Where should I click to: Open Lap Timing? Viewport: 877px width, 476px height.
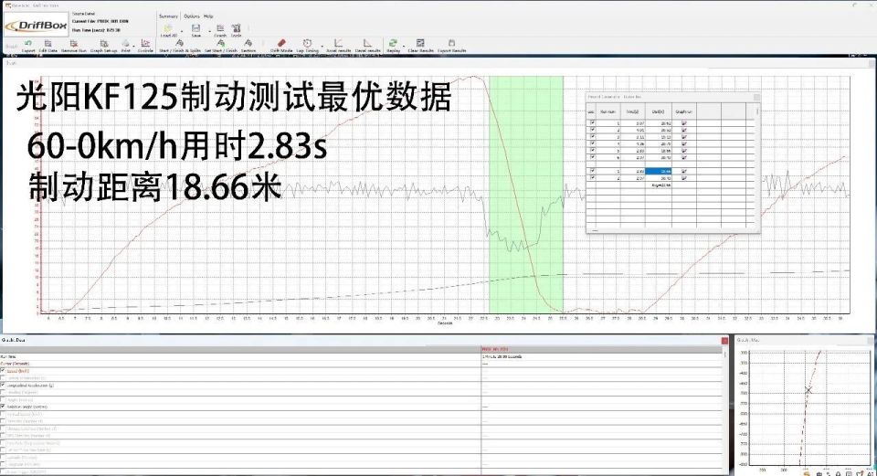tap(307, 43)
